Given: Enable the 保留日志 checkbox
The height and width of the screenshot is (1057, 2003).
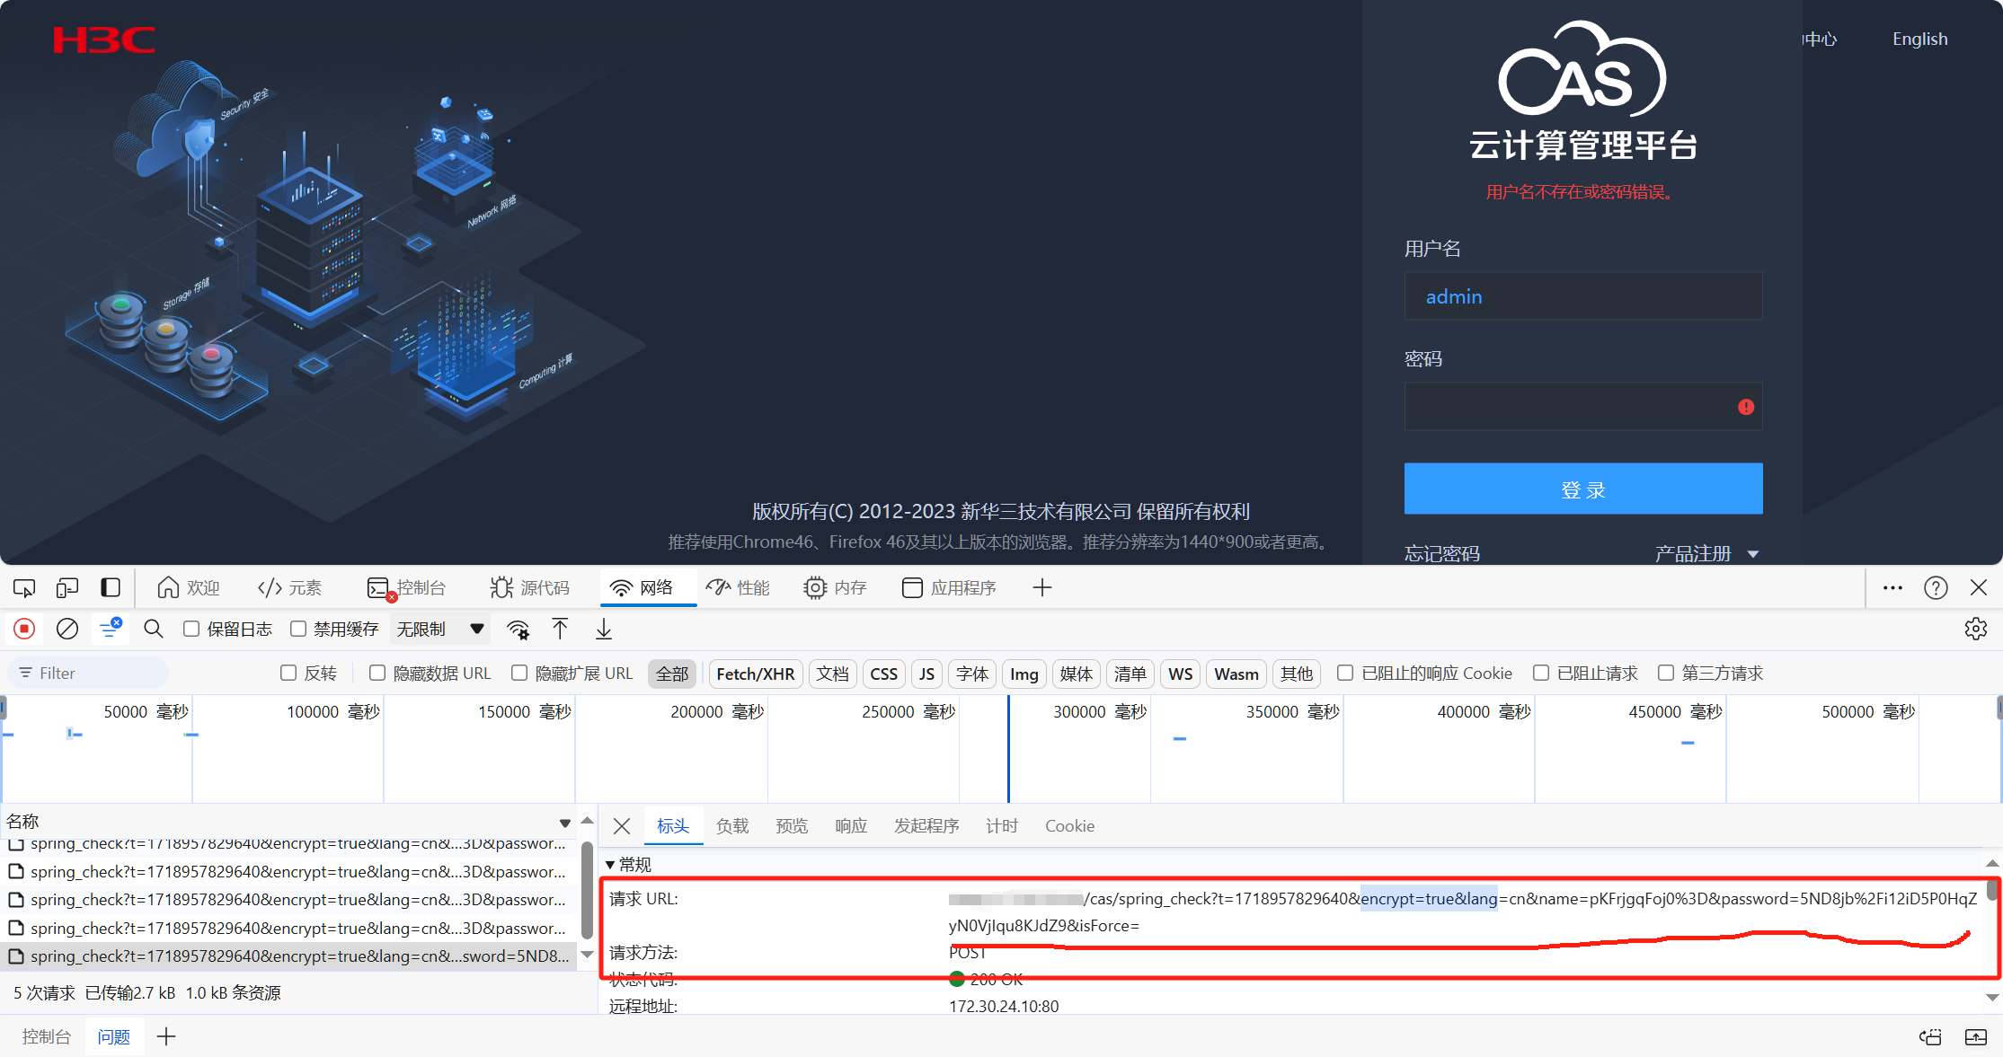Looking at the screenshot, I should tap(191, 629).
